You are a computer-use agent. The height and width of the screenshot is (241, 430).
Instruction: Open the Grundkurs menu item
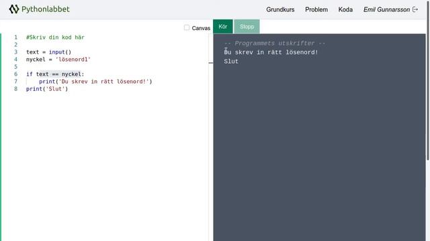click(x=280, y=9)
